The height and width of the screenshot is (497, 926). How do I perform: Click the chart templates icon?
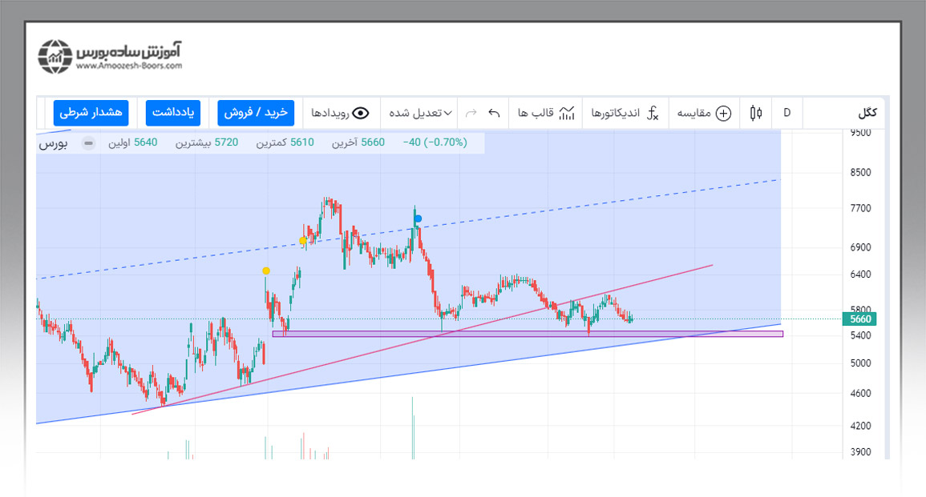coord(568,113)
